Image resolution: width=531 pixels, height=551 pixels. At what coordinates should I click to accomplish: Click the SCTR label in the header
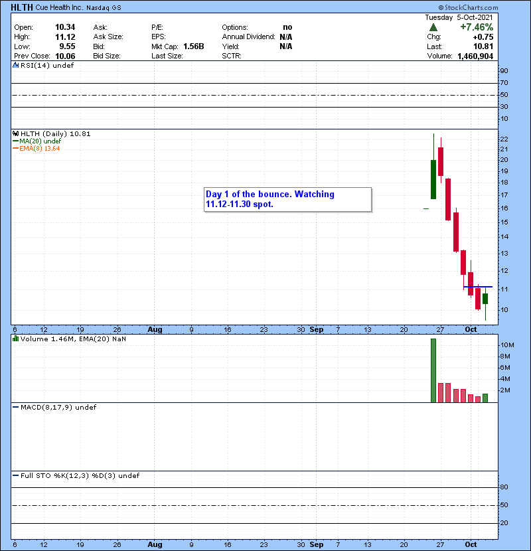232,56
